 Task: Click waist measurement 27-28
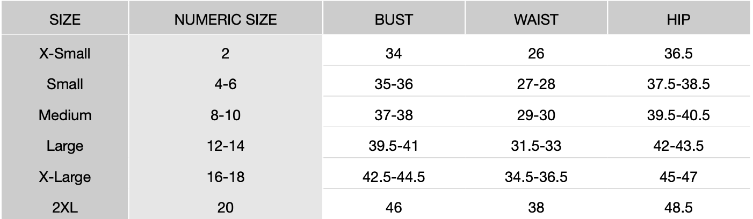536,85
